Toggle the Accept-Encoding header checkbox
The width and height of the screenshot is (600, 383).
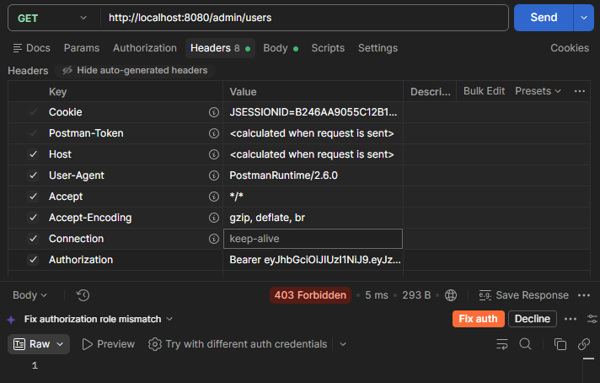point(34,218)
